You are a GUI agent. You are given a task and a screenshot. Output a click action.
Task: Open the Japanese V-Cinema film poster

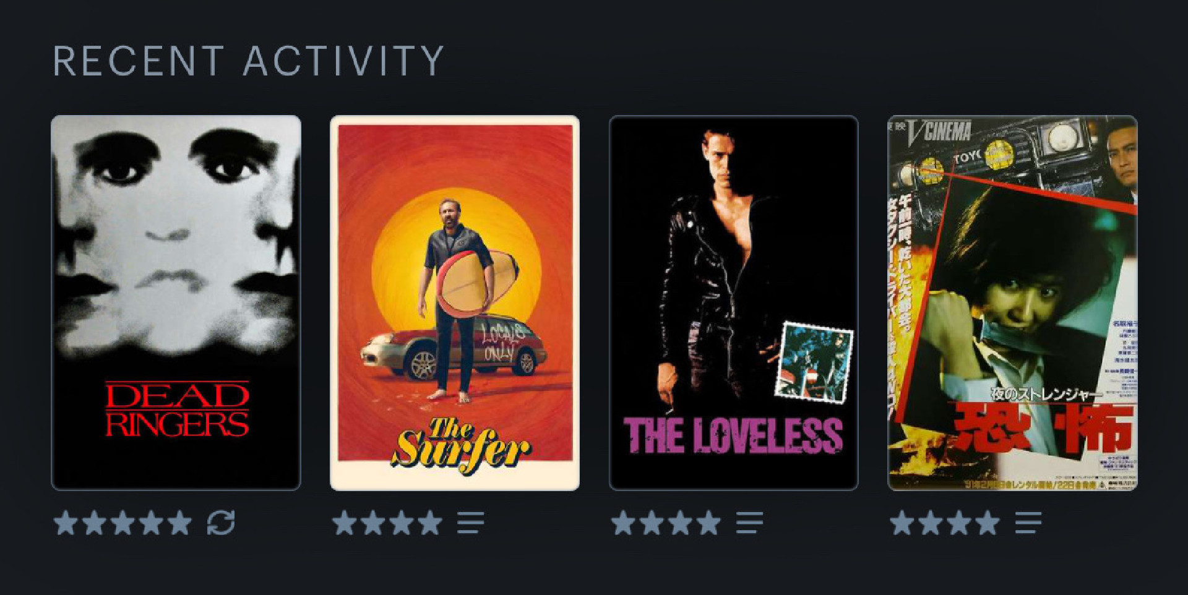[1013, 303]
